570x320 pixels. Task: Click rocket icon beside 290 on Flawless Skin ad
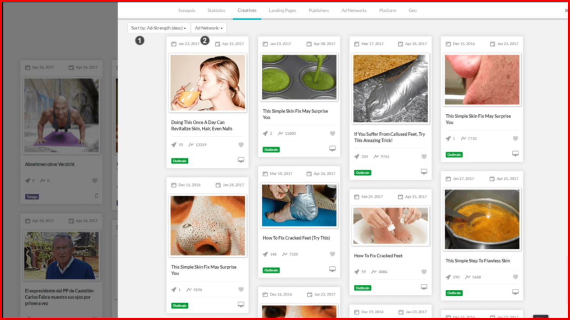tap(448, 277)
